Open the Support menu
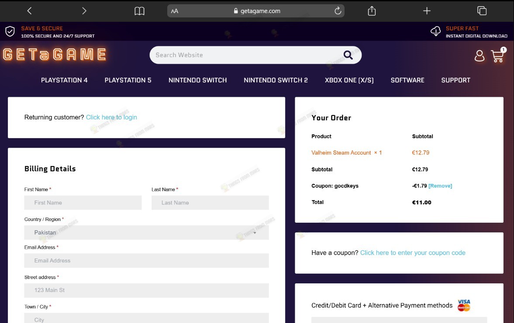The height and width of the screenshot is (323, 514). (x=455, y=80)
